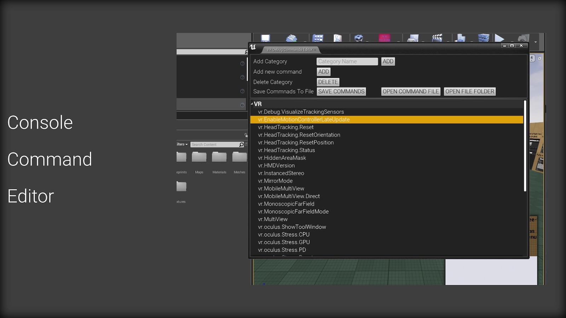This screenshot has height=318, width=566.
Task: Click the Source Control toolbar icon
Action: pyautogui.click(x=291, y=38)
